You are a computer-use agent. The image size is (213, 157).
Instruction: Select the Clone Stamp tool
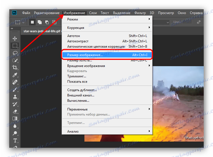[x=15, y=97]
